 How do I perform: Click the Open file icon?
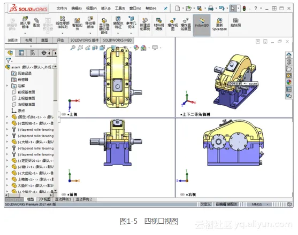pos(188,9)
